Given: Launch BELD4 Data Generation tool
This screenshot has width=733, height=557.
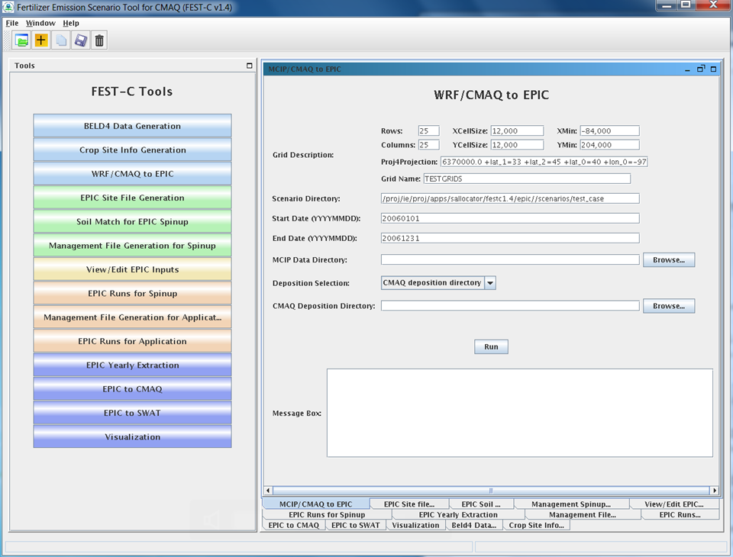Looking at the screenshot, I should pos(132,126).
